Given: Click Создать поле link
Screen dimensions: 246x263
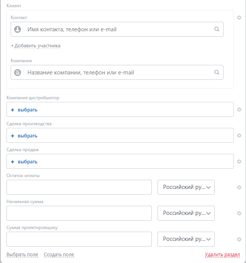Looking at the screenshot, I should [x=59, y=255].
